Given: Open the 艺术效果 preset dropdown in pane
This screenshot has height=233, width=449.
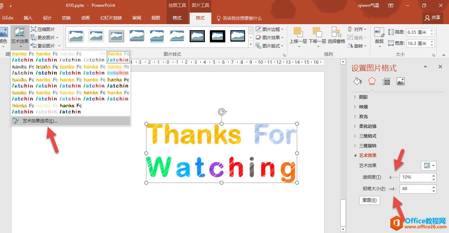Looking at the screenshot, I should pyautogui.click(x=428, y=166).
